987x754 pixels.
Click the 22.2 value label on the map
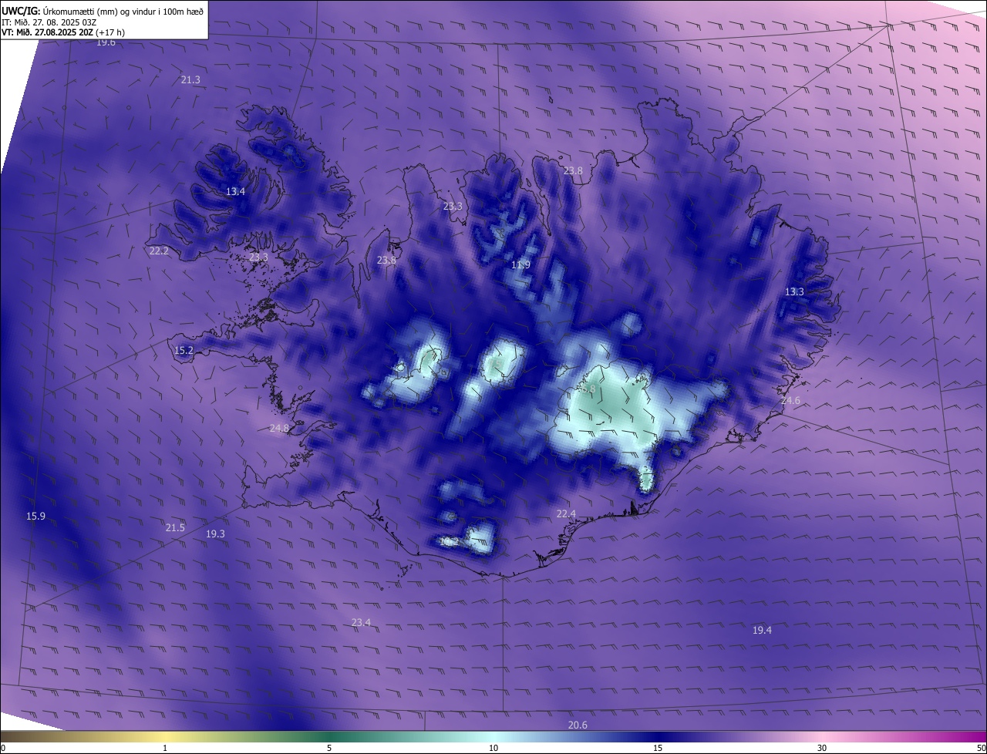click(159, 251)
